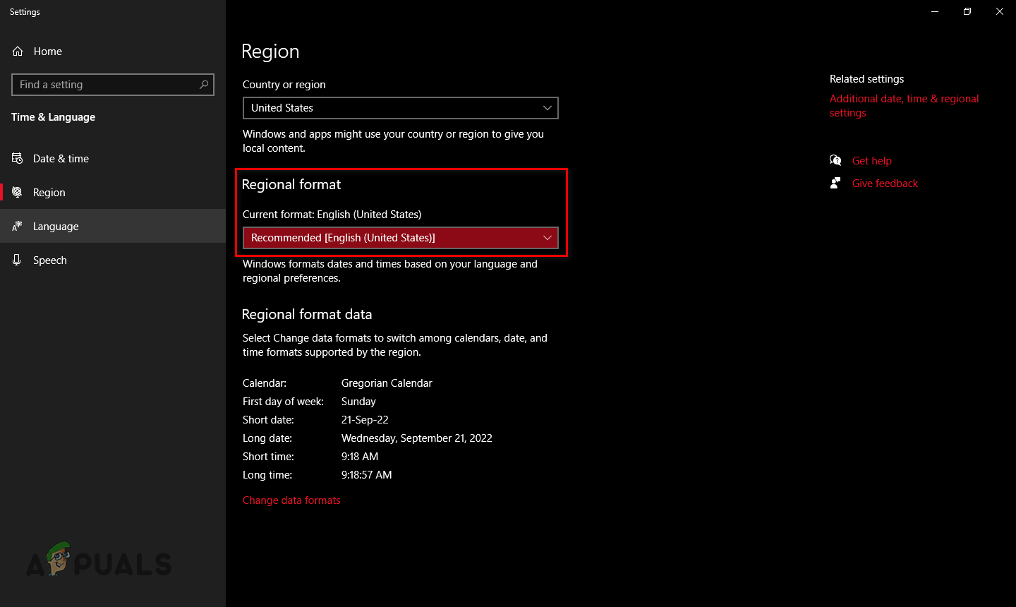
Task: Click the Region globe icon
Action: click(x=18, y=193)
